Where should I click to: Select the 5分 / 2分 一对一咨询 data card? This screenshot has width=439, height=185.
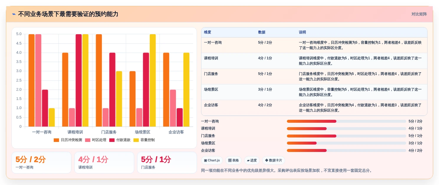pos(41,163)
